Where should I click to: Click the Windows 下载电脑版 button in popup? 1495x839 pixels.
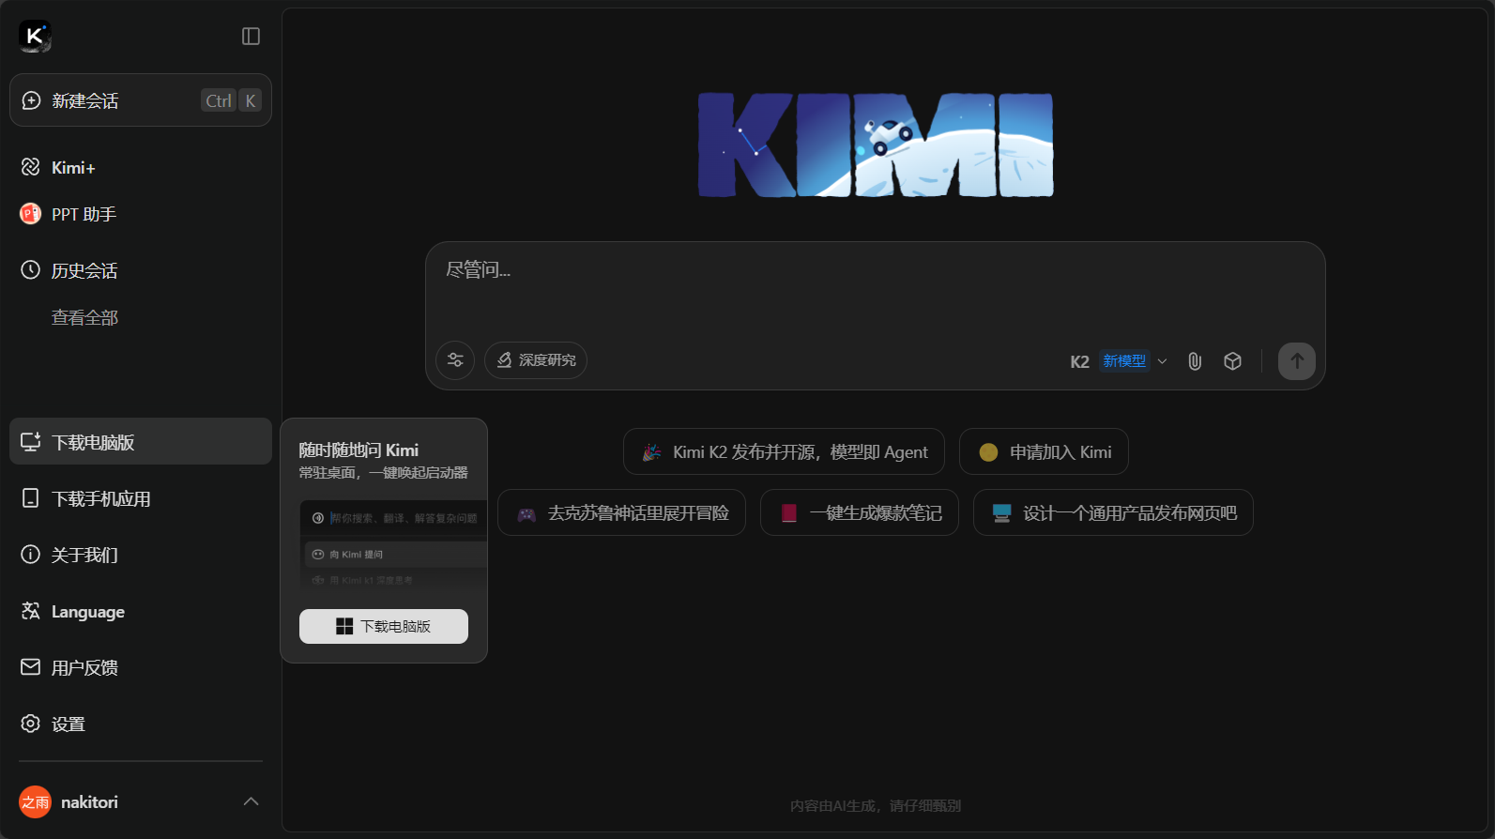pyautogui.click(x=384, y=626)
